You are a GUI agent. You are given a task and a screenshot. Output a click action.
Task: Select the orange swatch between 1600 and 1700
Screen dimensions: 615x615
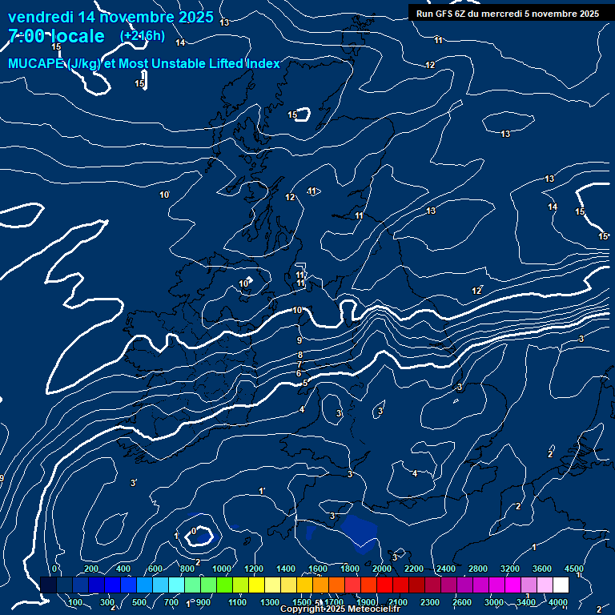[321, 585]
